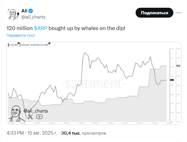Click the blue verified badge
Screen dimensions: 187x142
click(31, 11)
